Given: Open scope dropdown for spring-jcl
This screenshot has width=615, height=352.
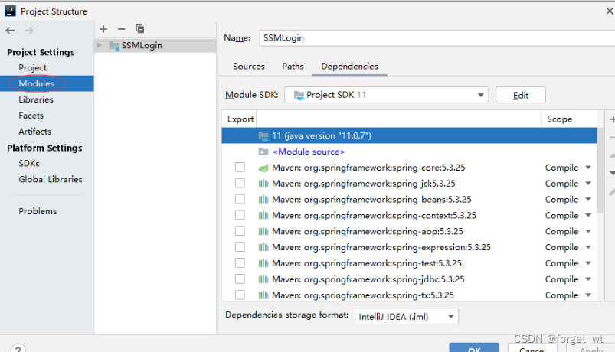Looking at the screenshot, I should [588, 184].
